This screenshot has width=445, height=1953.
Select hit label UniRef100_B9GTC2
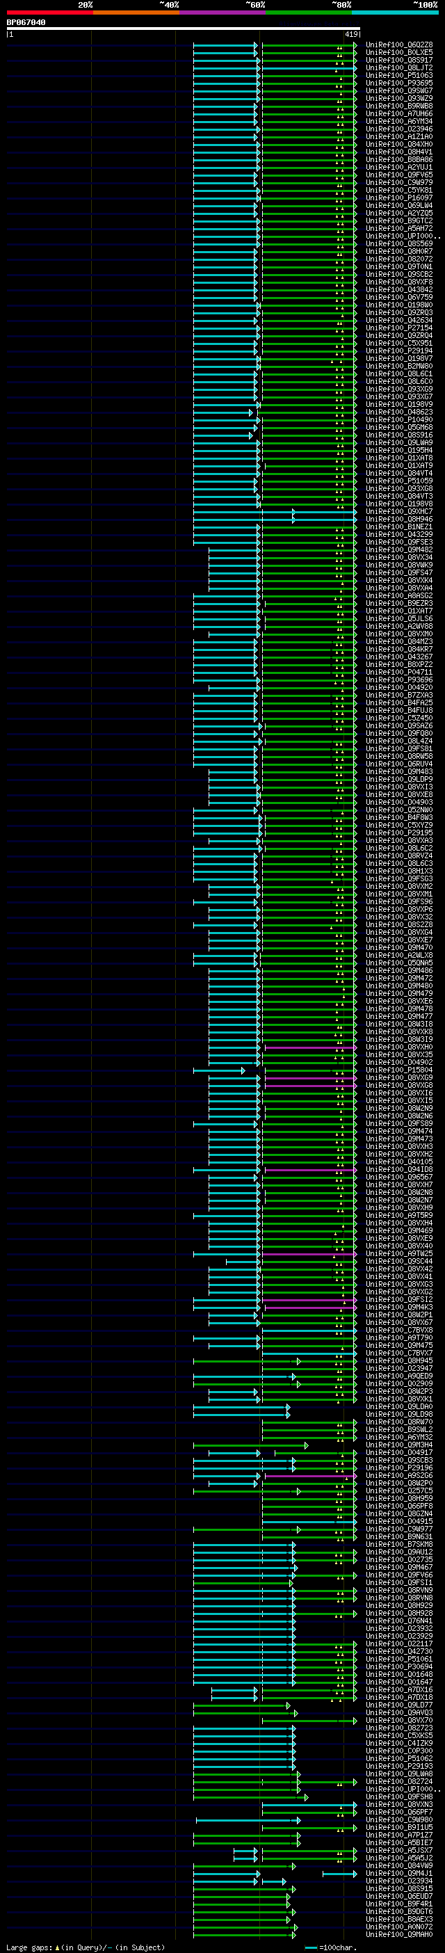[x=400, y=220]
